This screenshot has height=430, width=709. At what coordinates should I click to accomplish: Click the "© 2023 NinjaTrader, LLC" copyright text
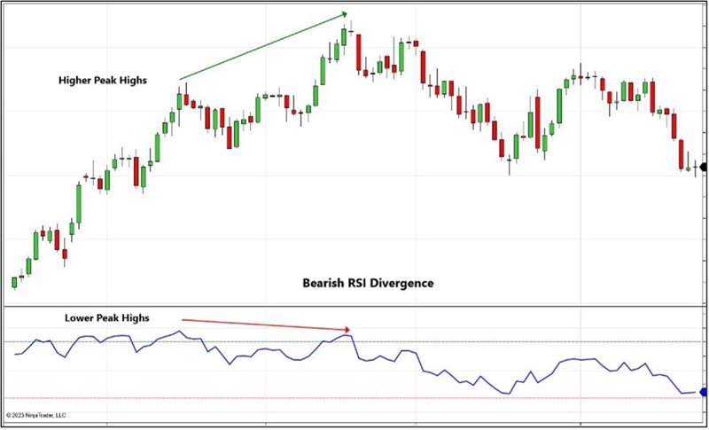tap(36, 415)
